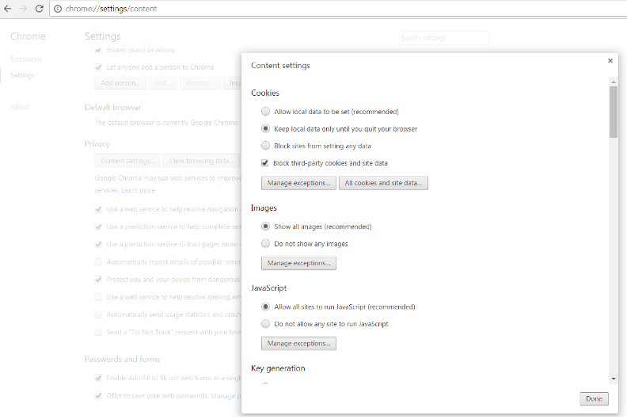Select Do not allow any site to run JavaScript
The width and height of the screenshot is (627, 419).
(266, 324)
